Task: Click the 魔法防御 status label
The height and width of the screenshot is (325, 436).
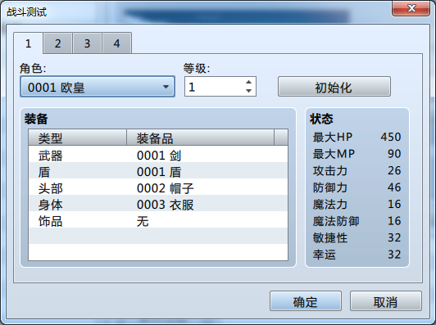Action: click(x=336, y=221)
